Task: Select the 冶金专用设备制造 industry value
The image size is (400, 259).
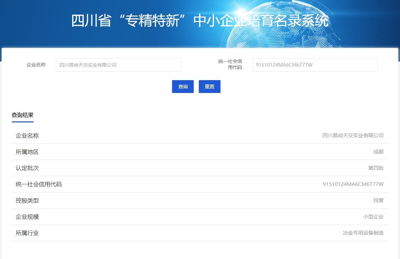Action: [x=363, y=233]
